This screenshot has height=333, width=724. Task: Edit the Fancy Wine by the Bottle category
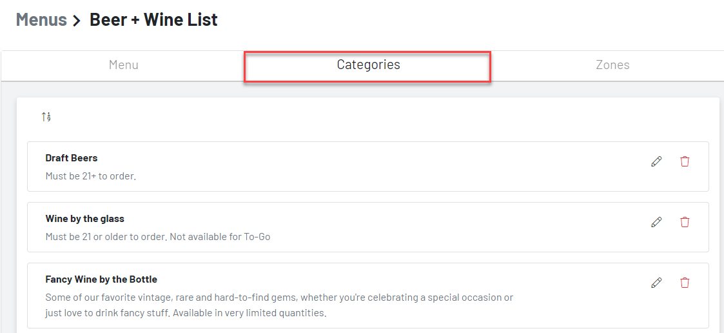pos(656,283)
